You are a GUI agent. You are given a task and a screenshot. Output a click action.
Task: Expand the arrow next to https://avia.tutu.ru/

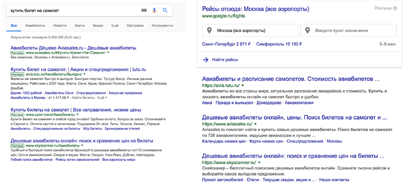[243, 86]
